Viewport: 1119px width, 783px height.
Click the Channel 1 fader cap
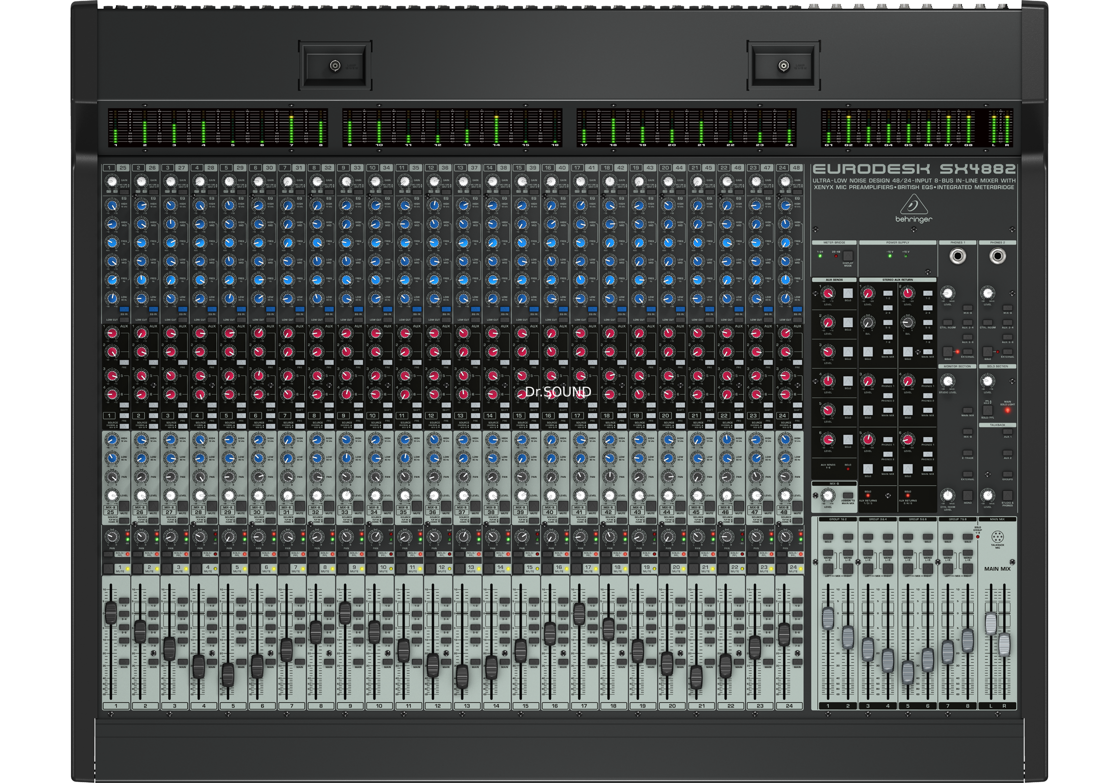111,613
